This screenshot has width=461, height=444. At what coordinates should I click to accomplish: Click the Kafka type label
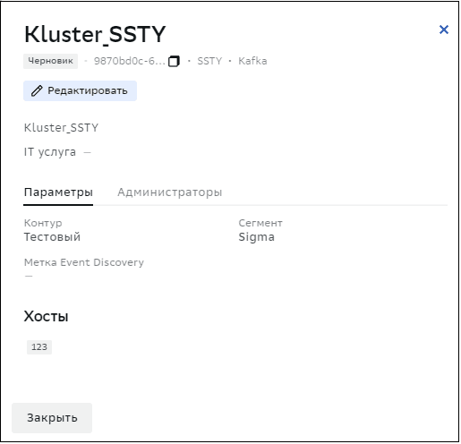point(252,61)
